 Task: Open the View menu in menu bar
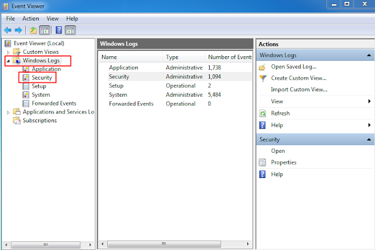coord(52,19)
